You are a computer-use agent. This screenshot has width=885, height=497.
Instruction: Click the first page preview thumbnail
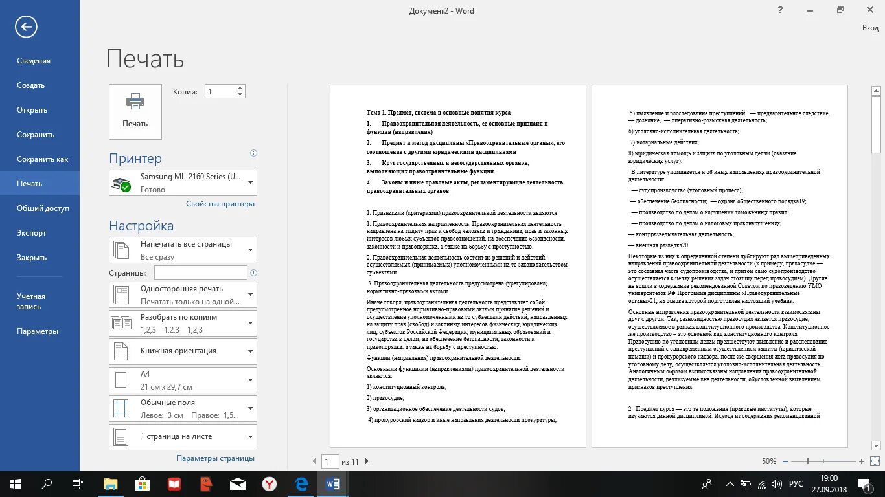pos(458,266)
